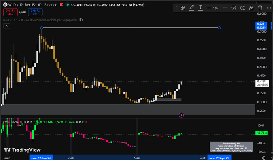Click the 0,3000 price scale label
Screen dimensions: 273x160
(x=262, y=102)
